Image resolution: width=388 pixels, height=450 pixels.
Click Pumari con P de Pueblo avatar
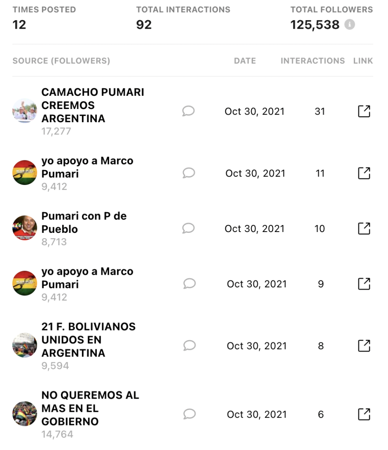pos(25,228)
